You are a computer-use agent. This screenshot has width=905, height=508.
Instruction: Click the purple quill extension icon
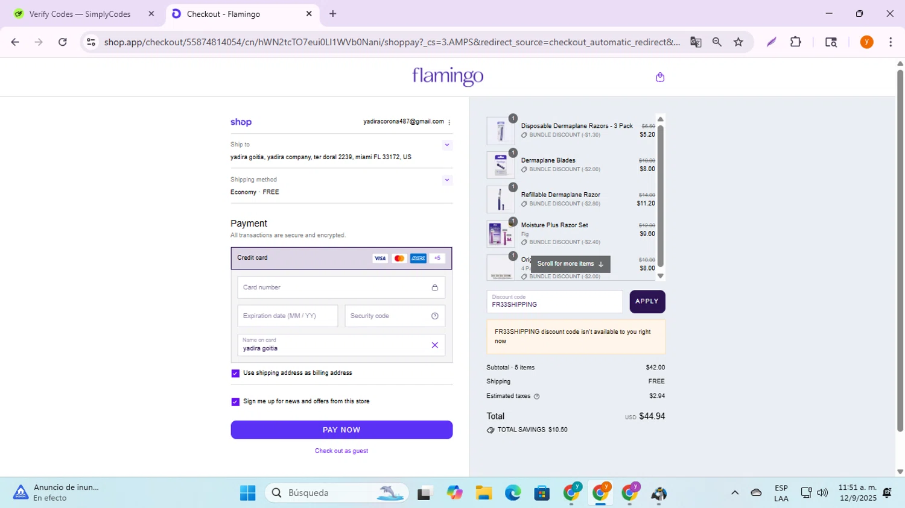pos(771,42)
